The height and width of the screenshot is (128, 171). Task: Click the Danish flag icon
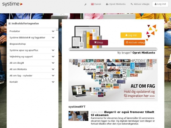pyautogui.click(x=92, y=4)
